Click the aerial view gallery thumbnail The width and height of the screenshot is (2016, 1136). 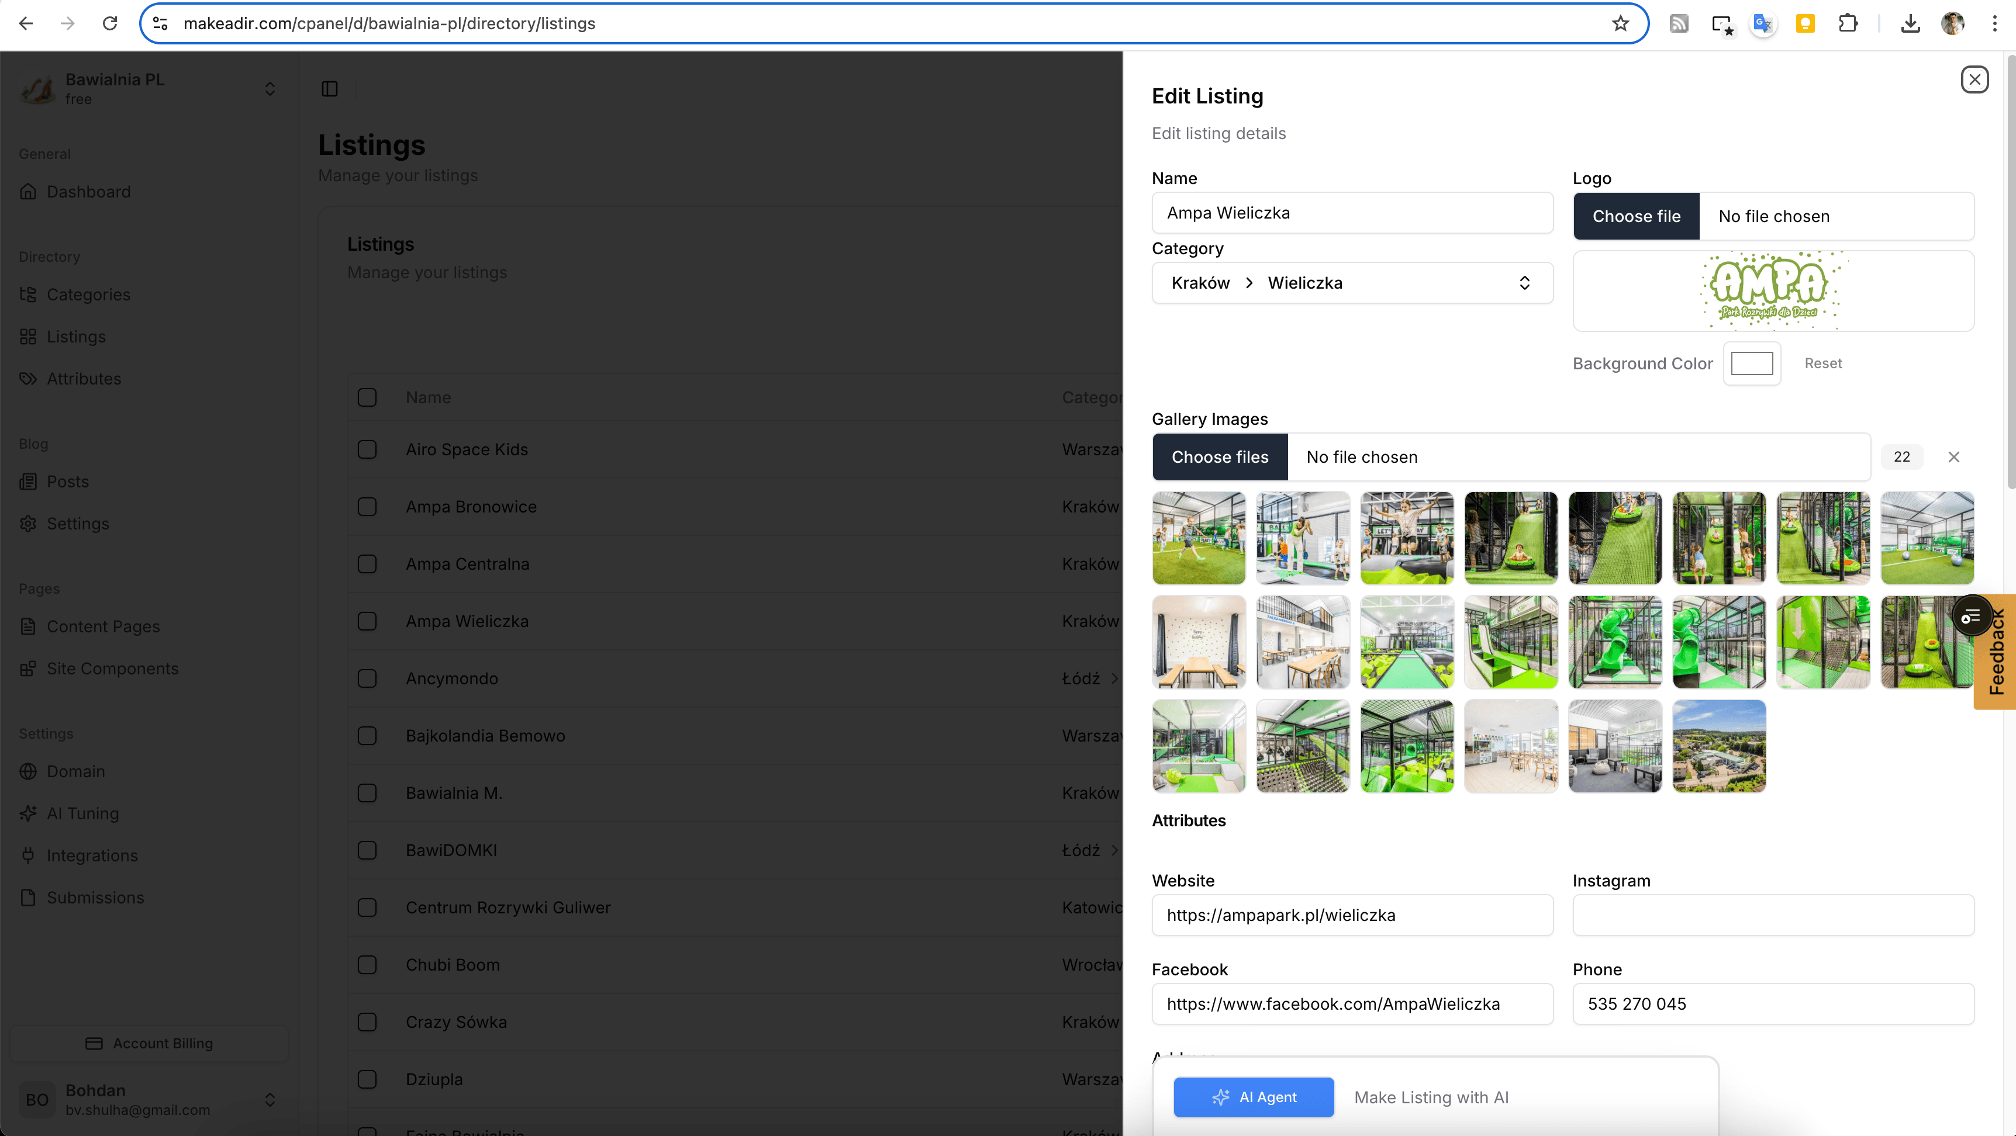click(x=1718, y=746)
